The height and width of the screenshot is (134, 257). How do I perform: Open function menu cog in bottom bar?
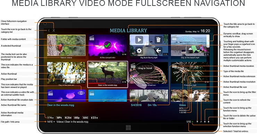point(205,122)
